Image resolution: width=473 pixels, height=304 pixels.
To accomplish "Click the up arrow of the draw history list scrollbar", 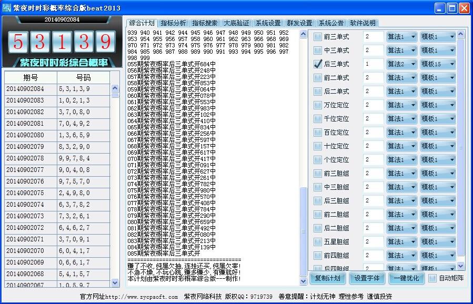I will pos(115,88).
